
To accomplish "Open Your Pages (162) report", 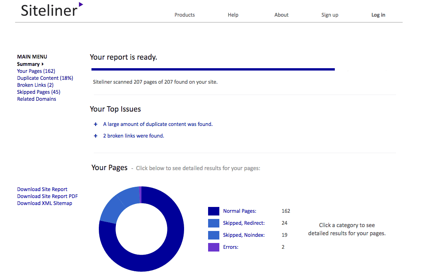I will point(36,71).
